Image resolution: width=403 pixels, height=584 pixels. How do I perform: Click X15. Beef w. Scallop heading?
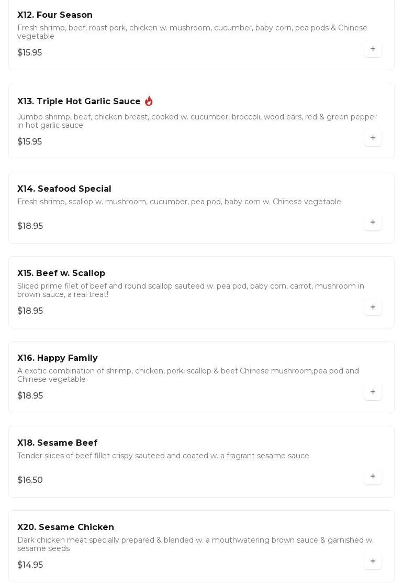[61, 273]
